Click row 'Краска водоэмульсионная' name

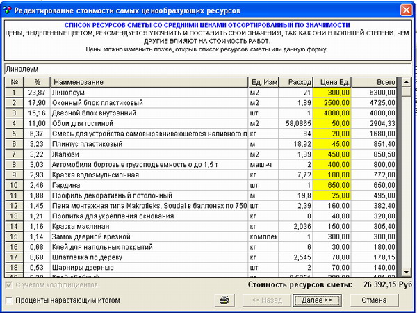tap(149, 175)
